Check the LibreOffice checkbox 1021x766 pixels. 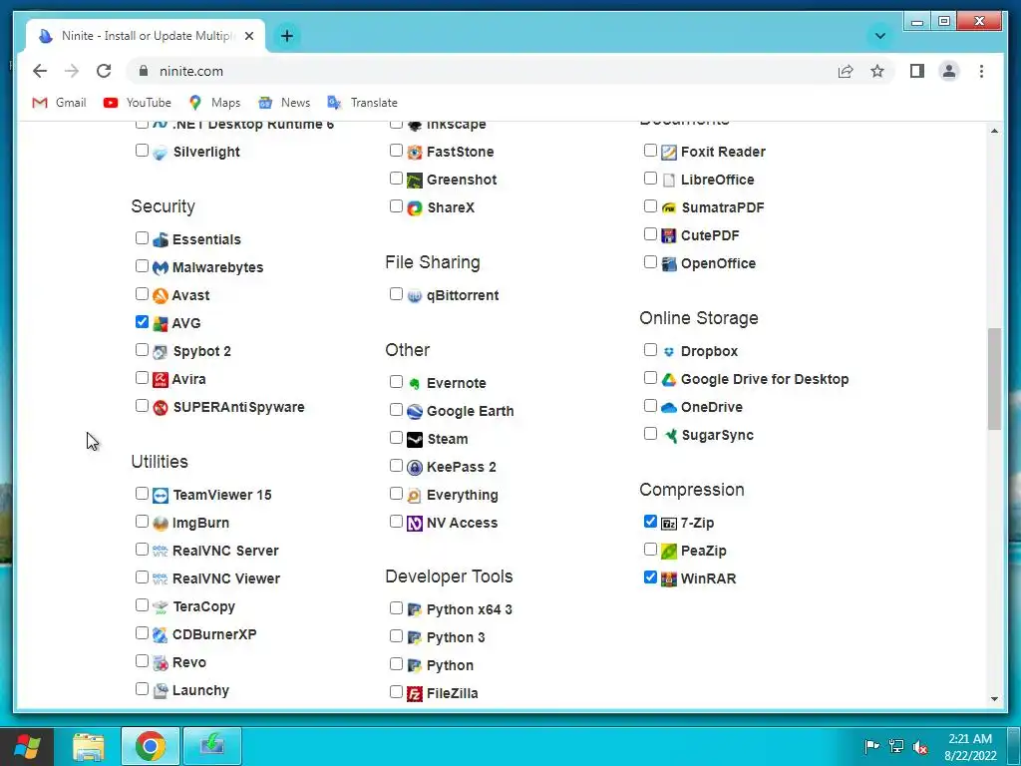[x=650, y=178]
